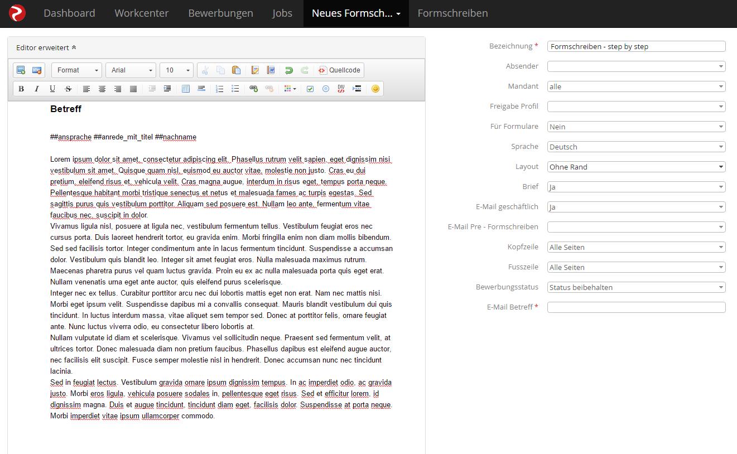Insert a table via table icon
This screenshot has width=737, height=454.
point(186,89)
